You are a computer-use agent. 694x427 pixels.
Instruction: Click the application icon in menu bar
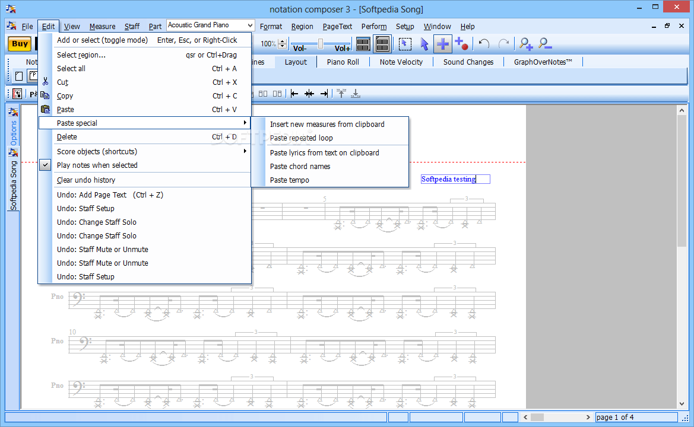pyautogui.click(x=11, y=26)
